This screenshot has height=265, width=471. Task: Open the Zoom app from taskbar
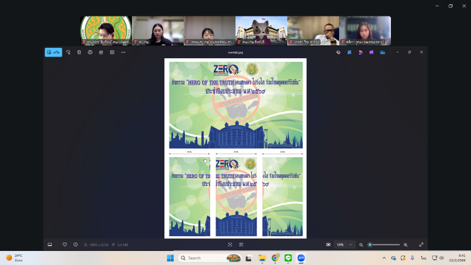click(301, 258)
